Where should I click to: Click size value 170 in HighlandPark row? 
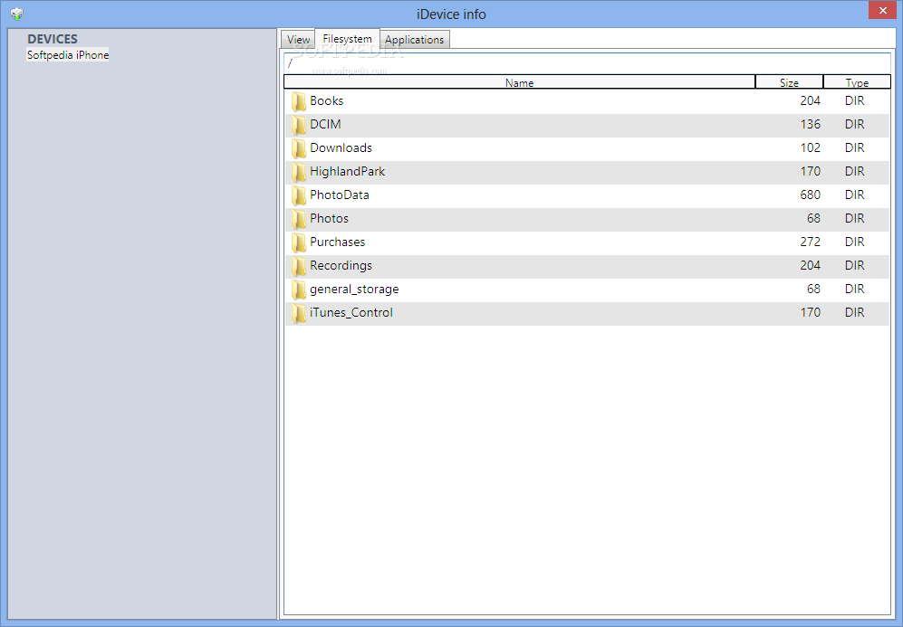pos(810,171)
